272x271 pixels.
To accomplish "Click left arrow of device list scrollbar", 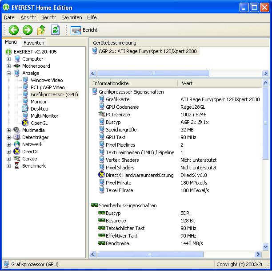I will click(93, 73).
